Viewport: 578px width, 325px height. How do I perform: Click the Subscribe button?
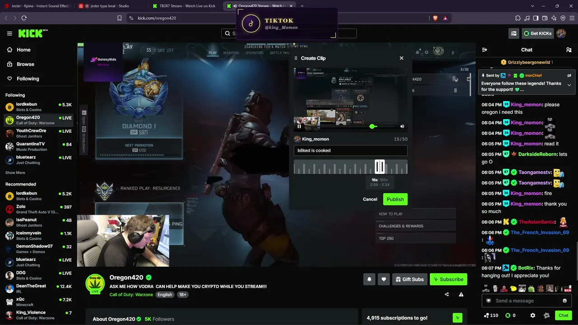point(448,279)
